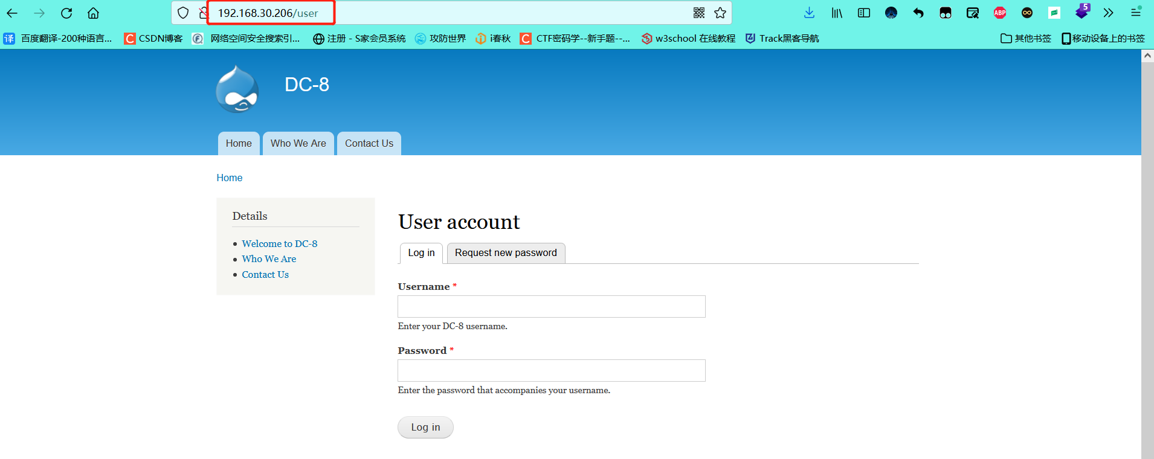Select the Contact Us navigation tab

369,144
